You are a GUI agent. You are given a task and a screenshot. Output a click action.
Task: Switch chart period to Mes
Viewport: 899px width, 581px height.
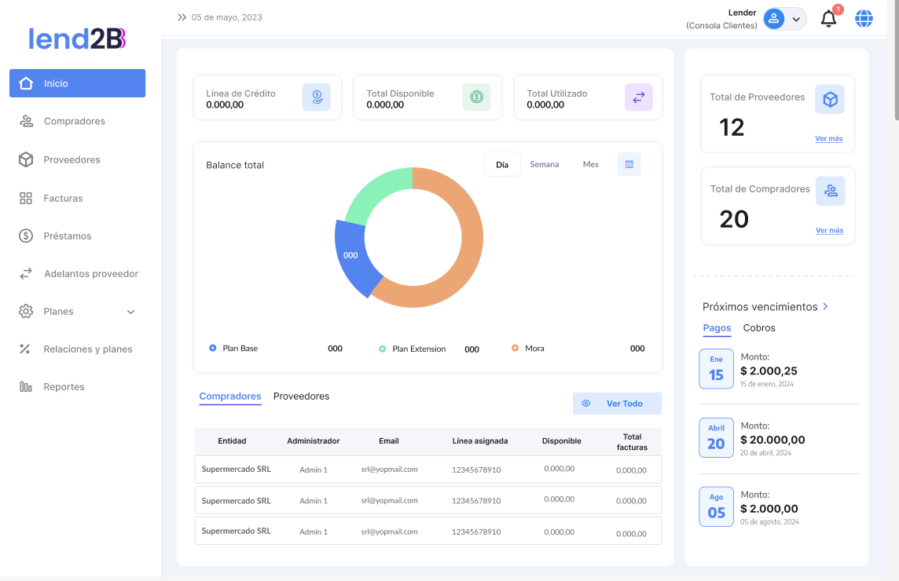pos(590,165)
